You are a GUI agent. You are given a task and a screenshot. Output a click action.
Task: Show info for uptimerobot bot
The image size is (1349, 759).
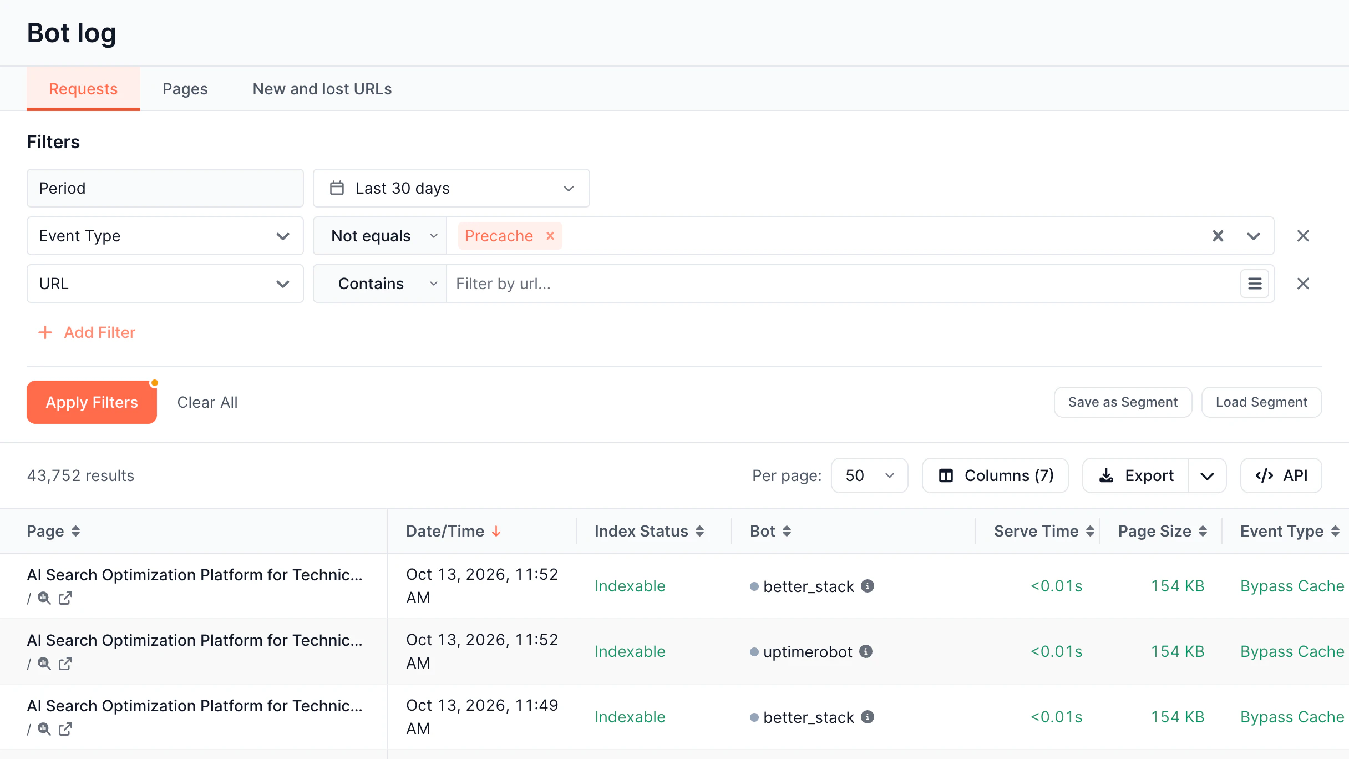click(x=866, y=651)
